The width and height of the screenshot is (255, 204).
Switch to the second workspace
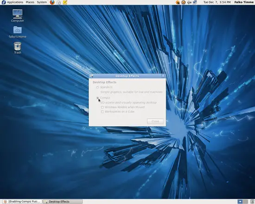(245, 202)
